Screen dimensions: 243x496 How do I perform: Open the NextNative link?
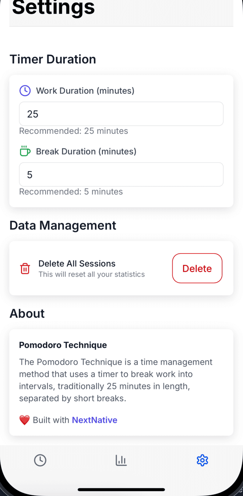tap(94, 420)
